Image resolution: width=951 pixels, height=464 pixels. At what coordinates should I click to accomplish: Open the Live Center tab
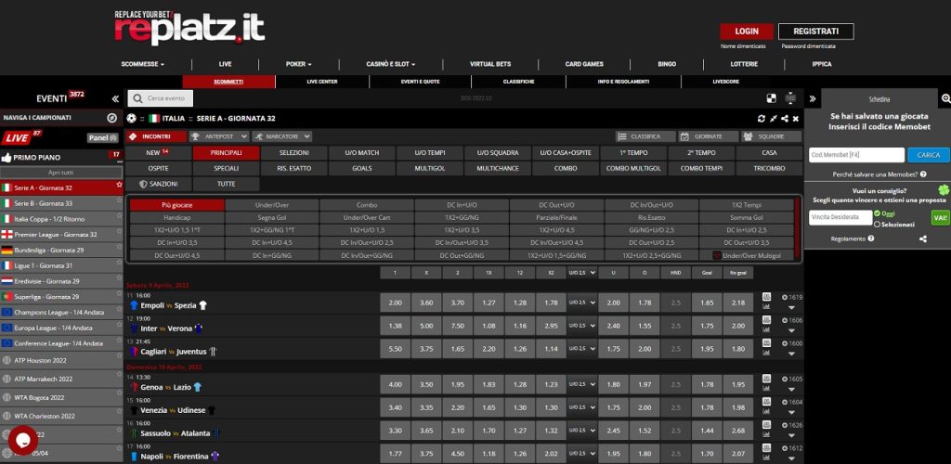322,82
